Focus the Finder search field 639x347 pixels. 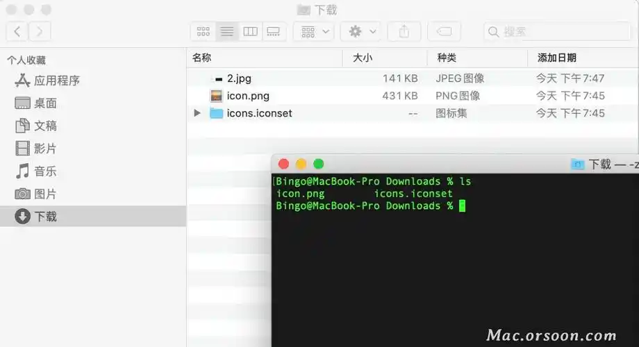click(x=556, y=31)
